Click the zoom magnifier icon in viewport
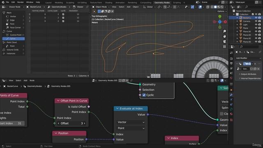 [x=224, y=31]
